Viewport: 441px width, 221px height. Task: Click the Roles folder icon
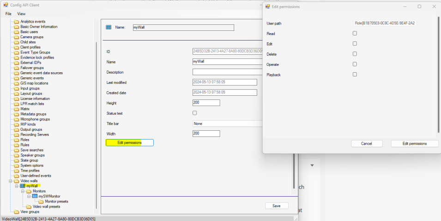coord(16,140)
